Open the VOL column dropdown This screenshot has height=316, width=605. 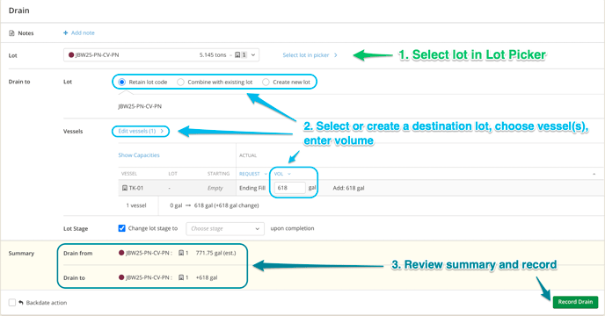tap(282, 174)
